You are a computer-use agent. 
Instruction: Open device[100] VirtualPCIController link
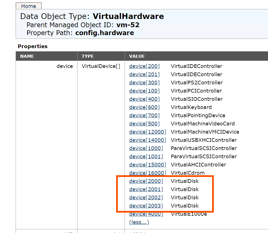point(144,91)
